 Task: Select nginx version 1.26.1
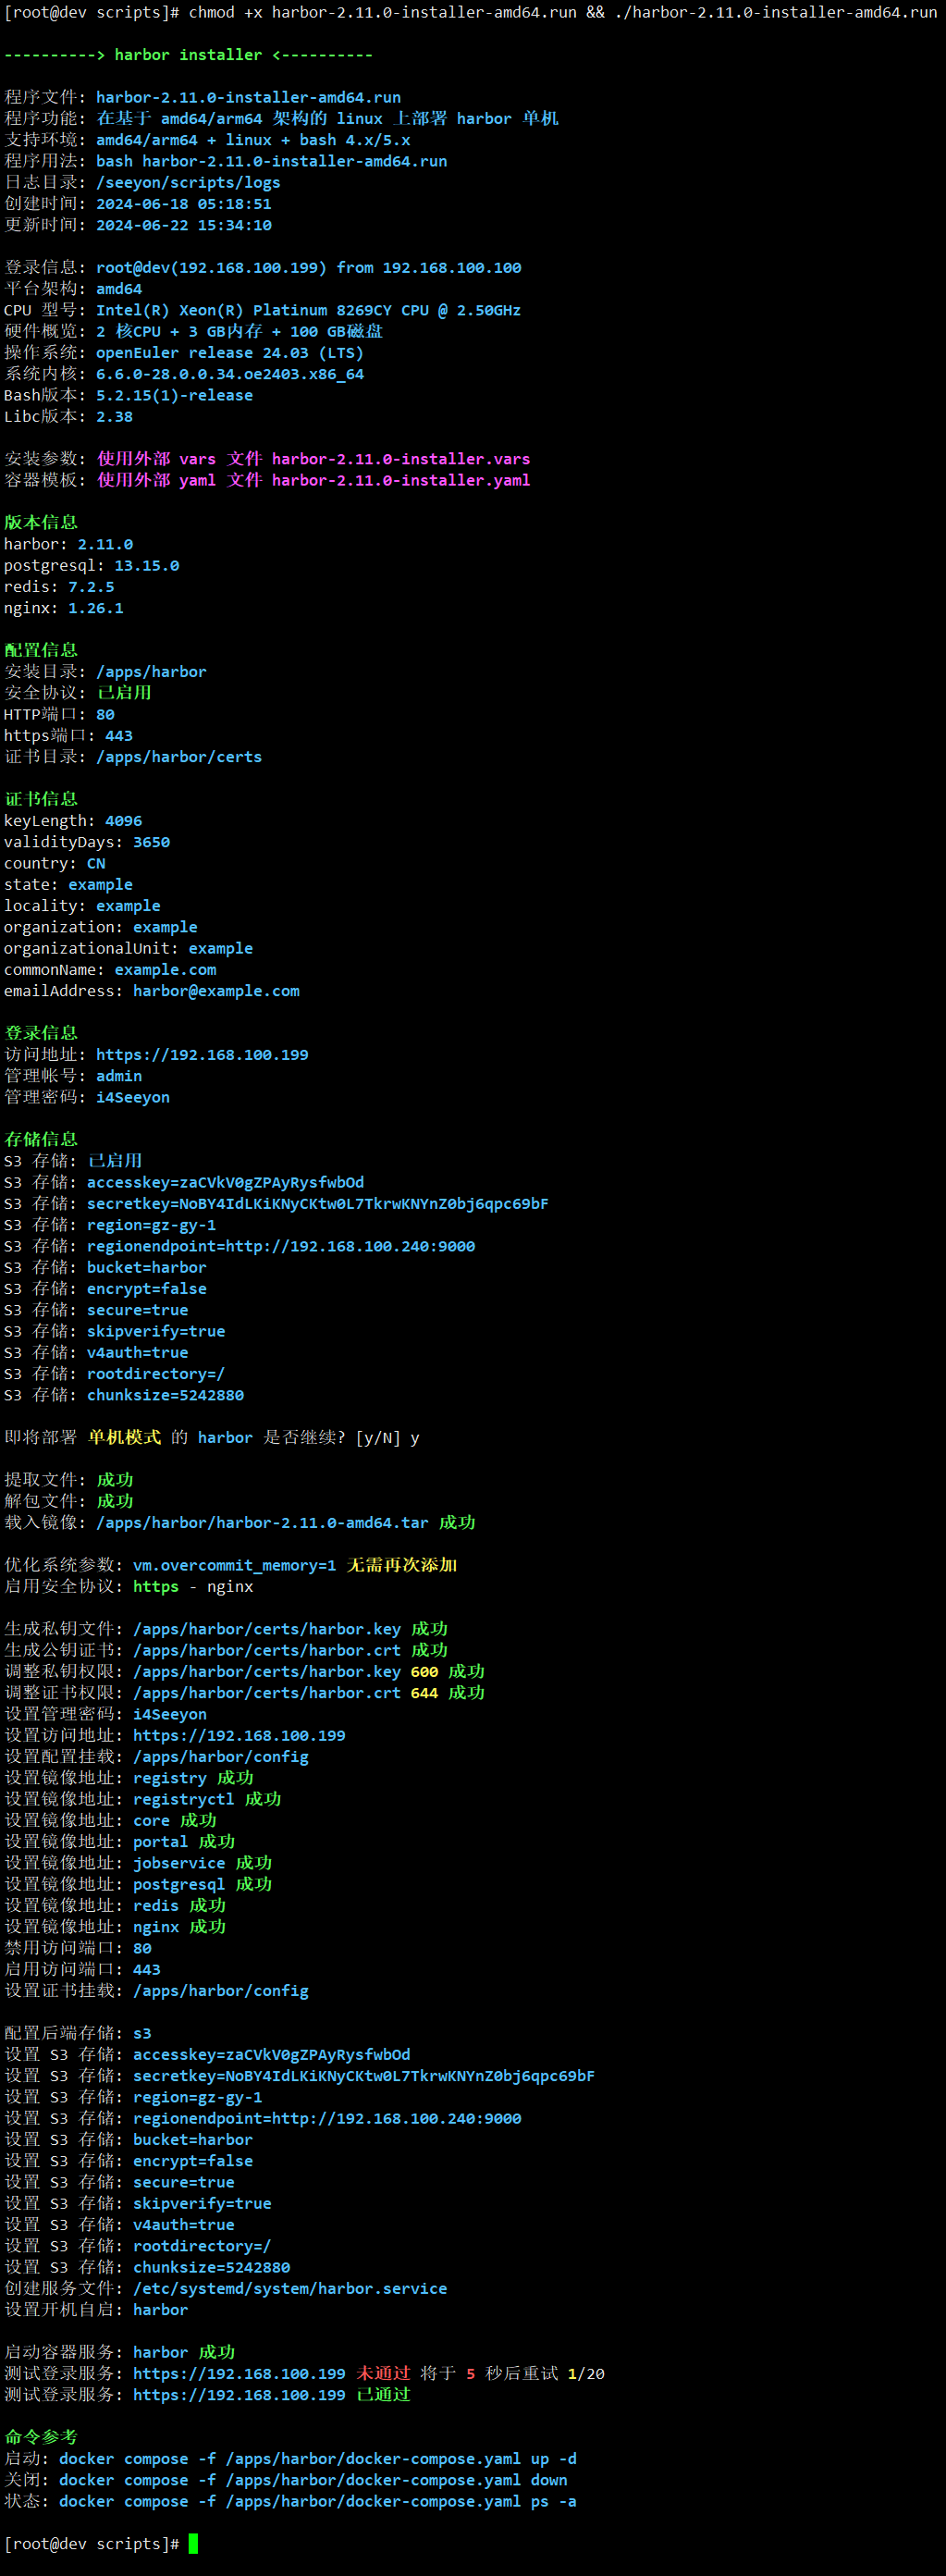tap(96, 608)
